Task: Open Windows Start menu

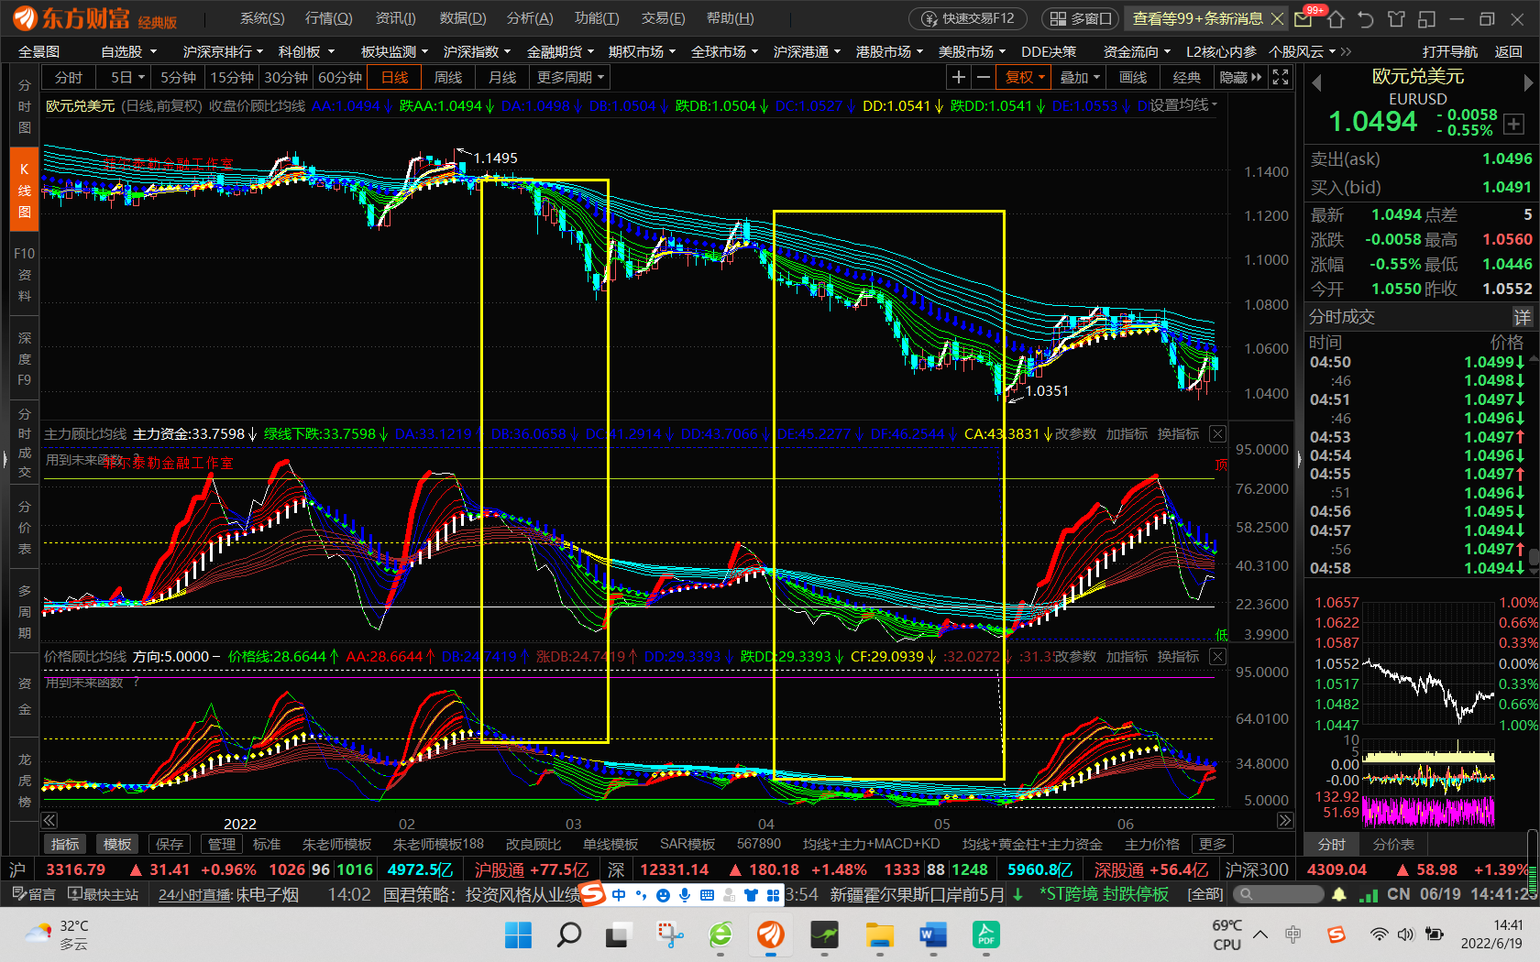Action: [x=518, y=935]
